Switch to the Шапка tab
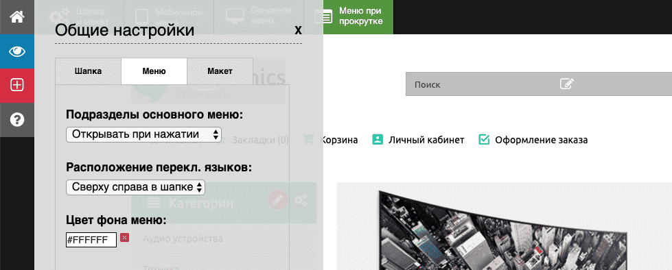The image size is (672, 270). point(89,71)
